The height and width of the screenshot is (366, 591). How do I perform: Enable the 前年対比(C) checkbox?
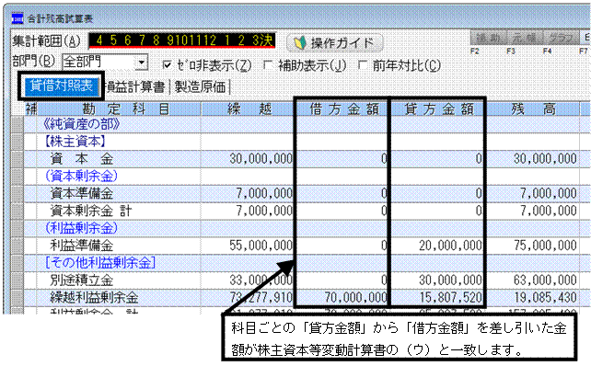[363, 65]
